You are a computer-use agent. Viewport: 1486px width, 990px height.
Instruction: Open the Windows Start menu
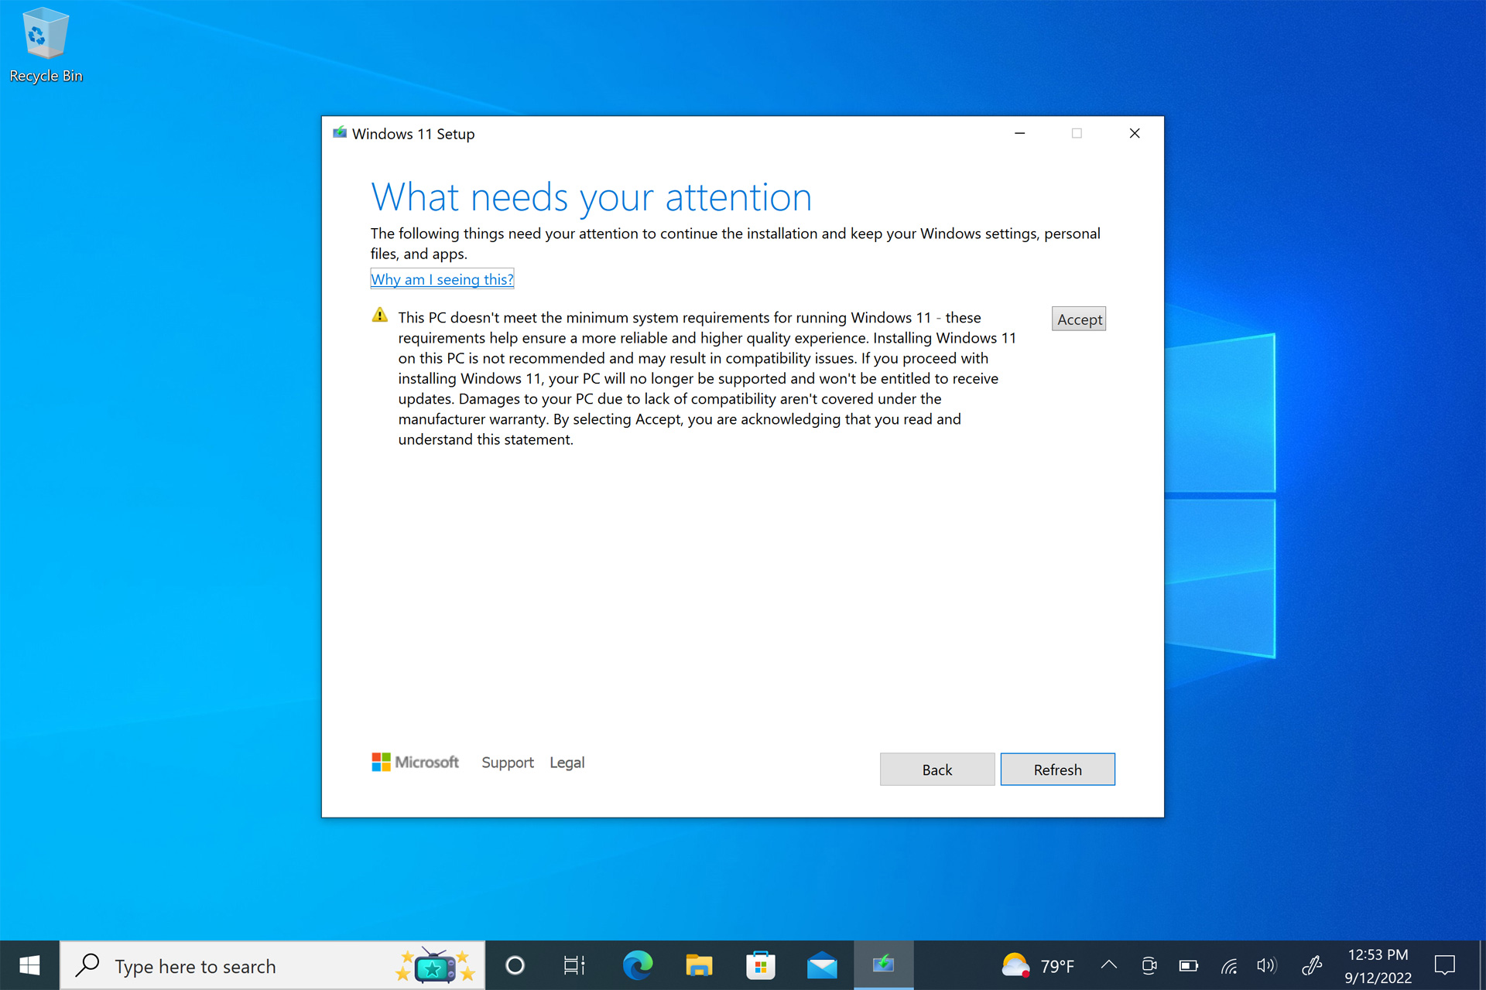pyautogui.click(x=29, y=965)
